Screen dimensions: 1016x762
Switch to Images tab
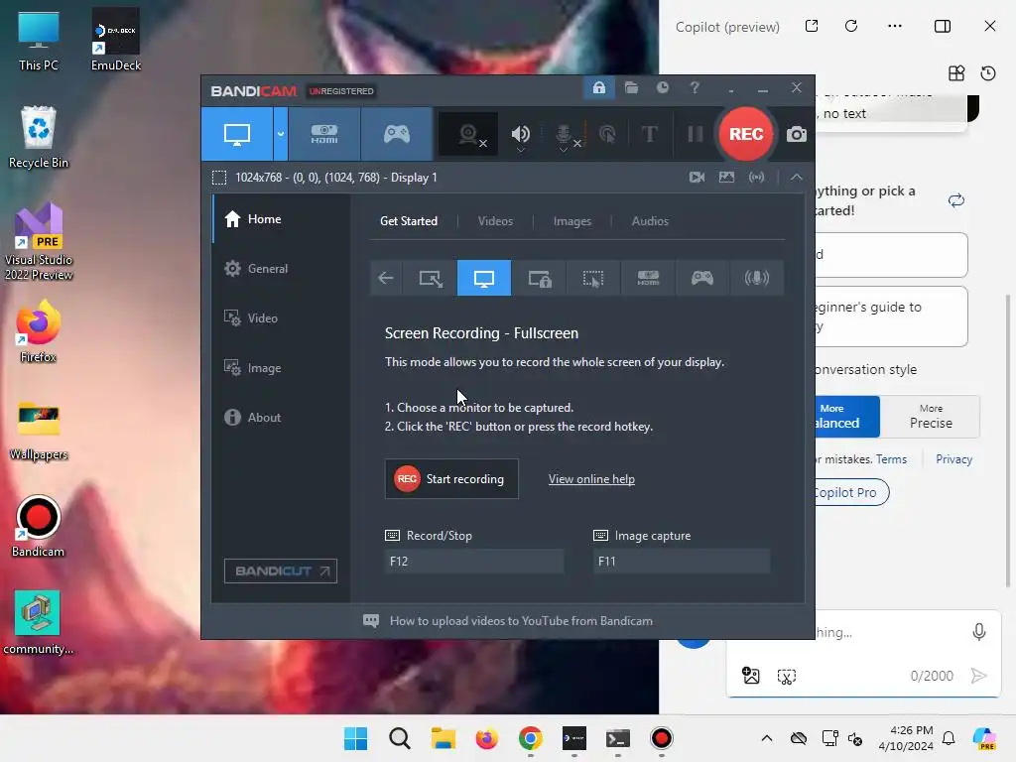[572, 221]
